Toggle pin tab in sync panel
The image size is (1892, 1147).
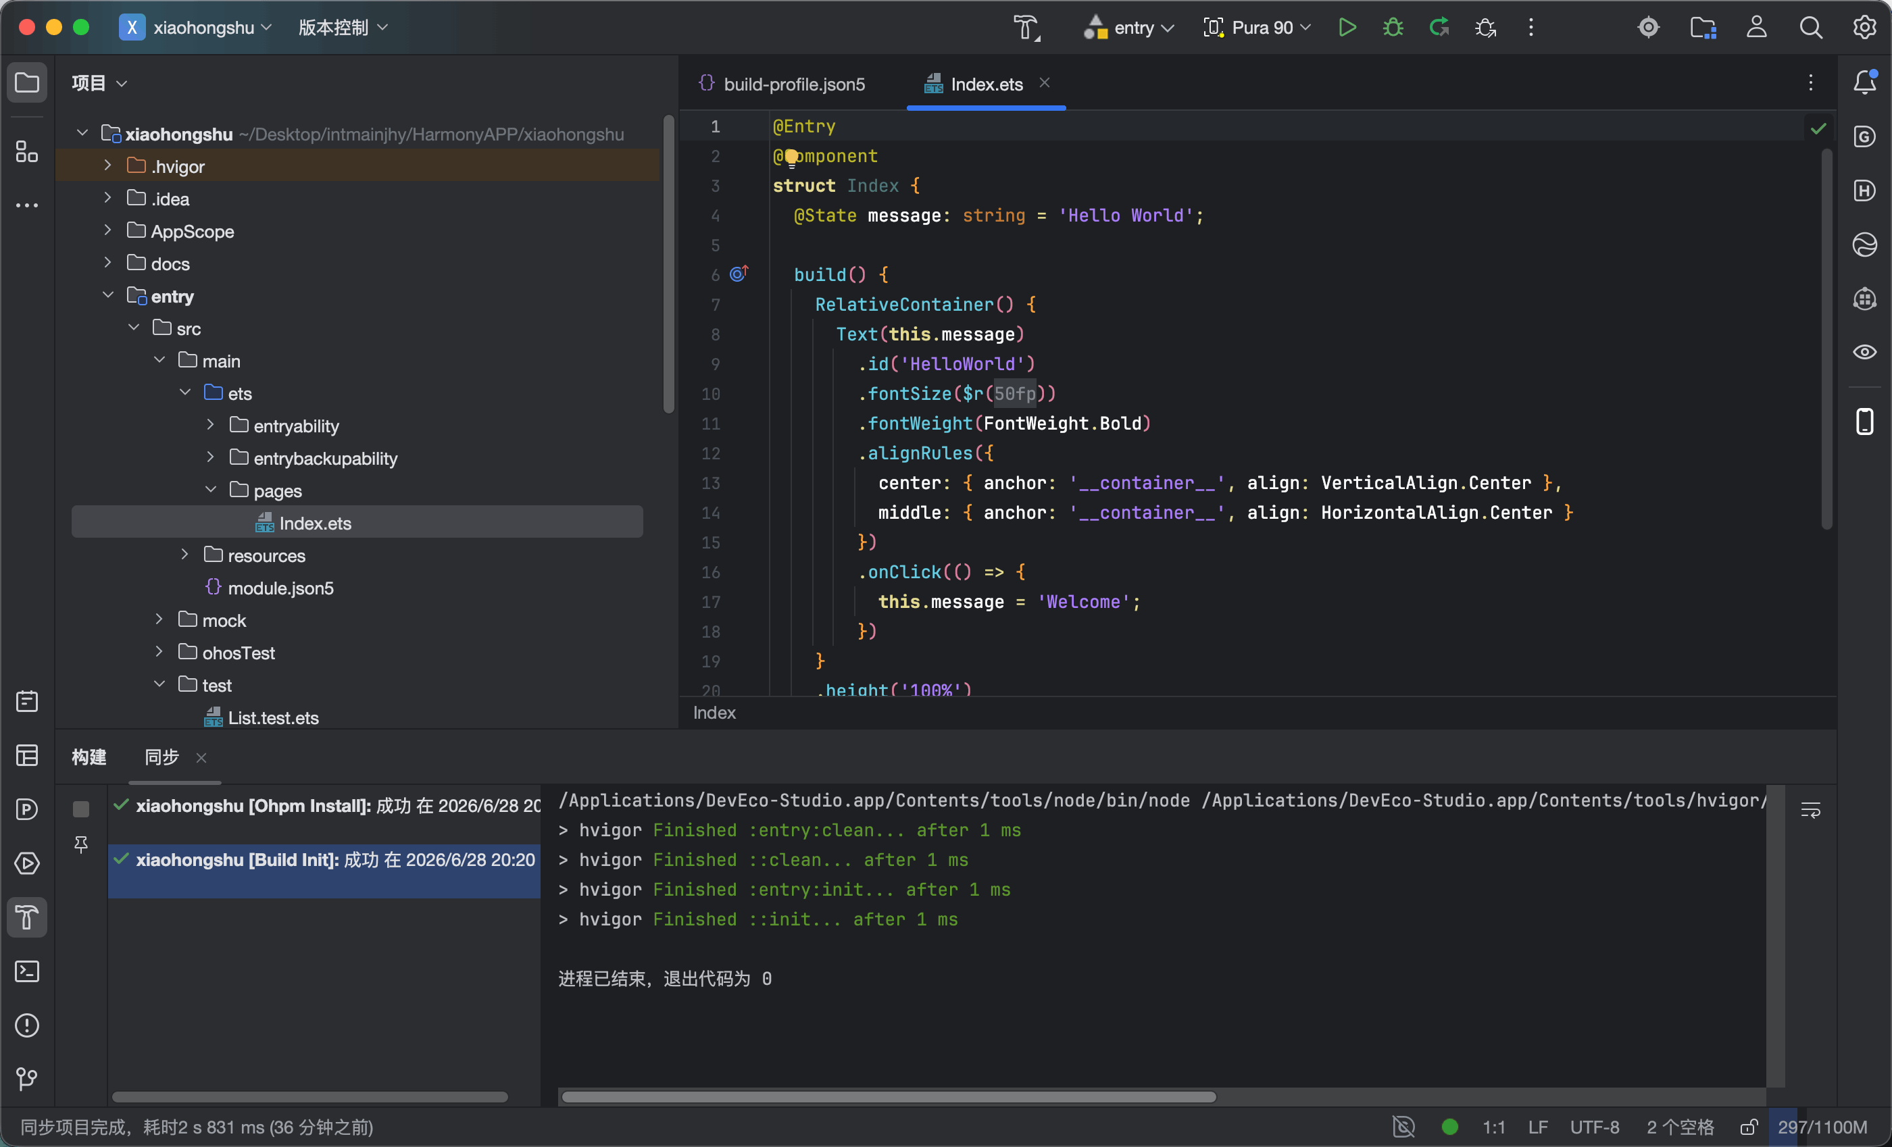tap(80, 844)
